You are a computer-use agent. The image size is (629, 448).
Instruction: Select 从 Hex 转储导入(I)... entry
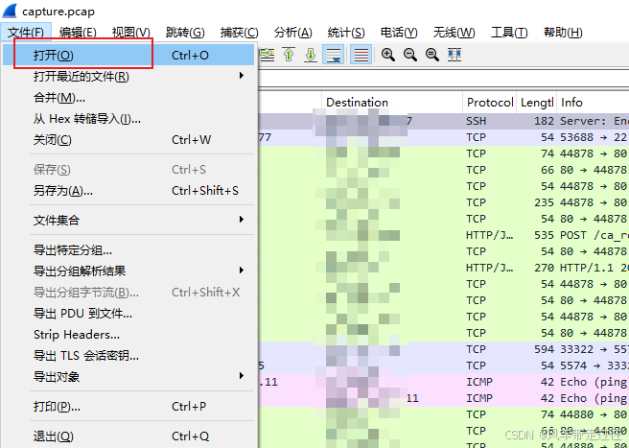(128, 118)
